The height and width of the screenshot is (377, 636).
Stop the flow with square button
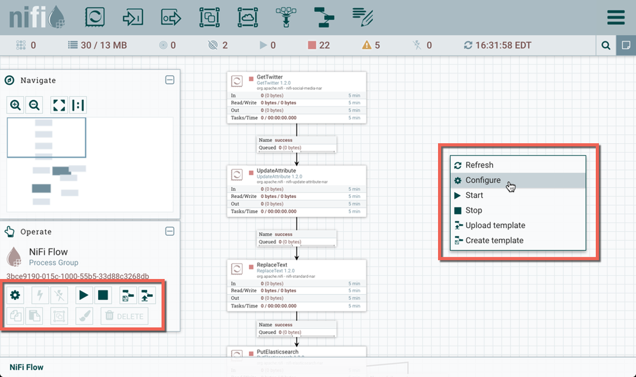click(x=103, y=295)
